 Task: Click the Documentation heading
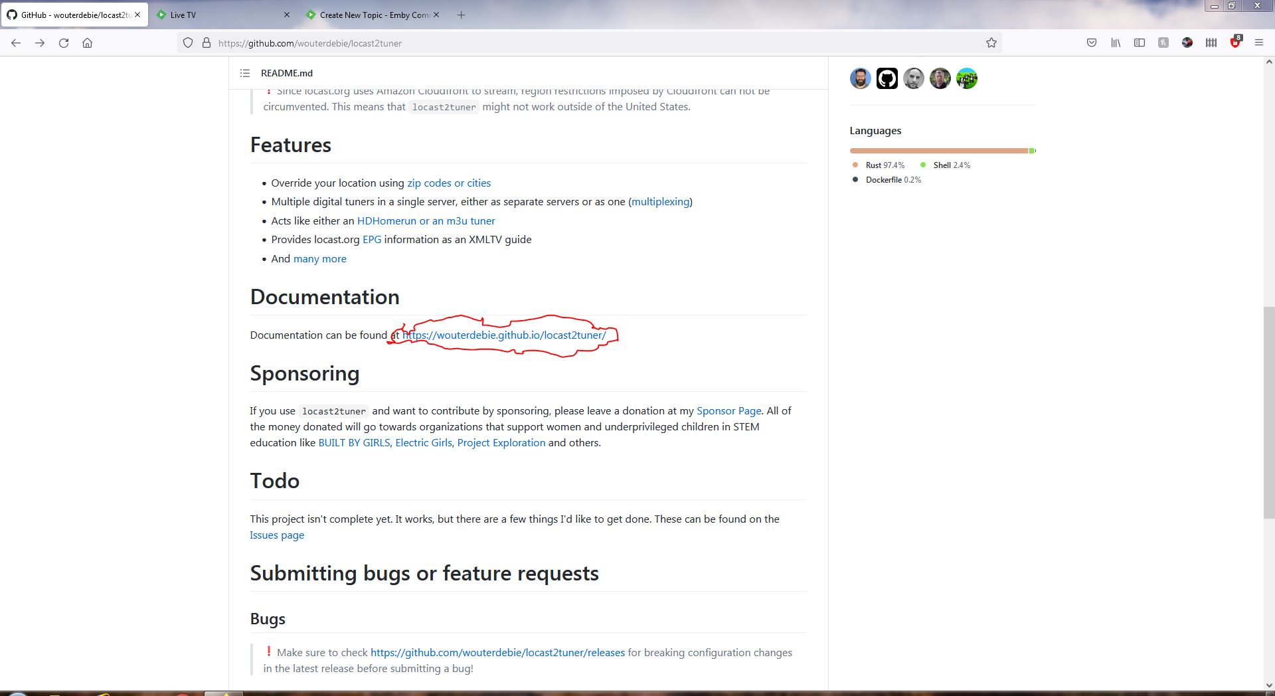click(x=325, y=297)
